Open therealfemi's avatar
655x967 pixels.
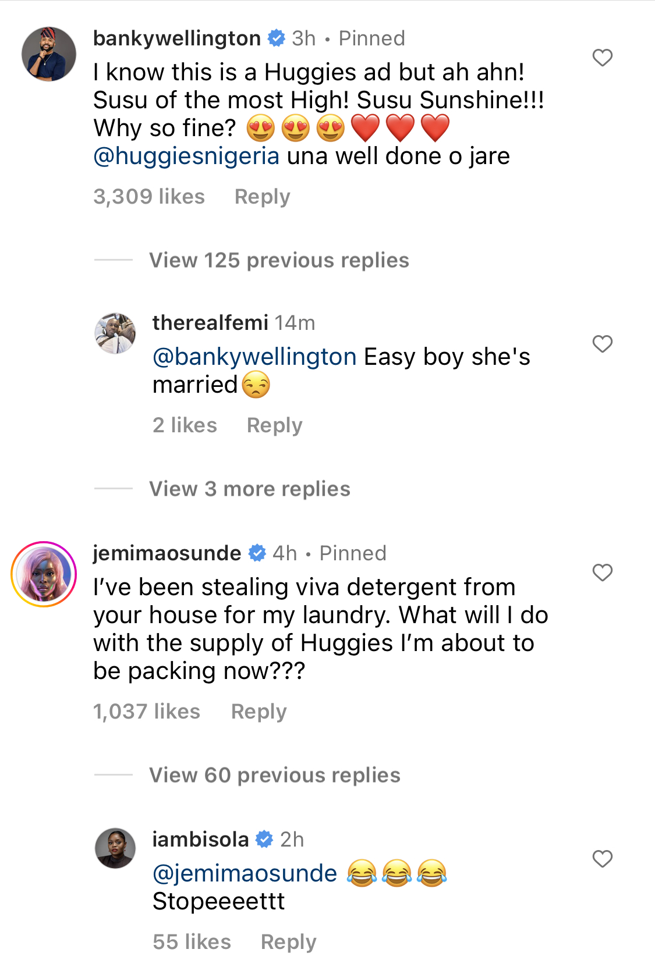click(x=115, y=333)
